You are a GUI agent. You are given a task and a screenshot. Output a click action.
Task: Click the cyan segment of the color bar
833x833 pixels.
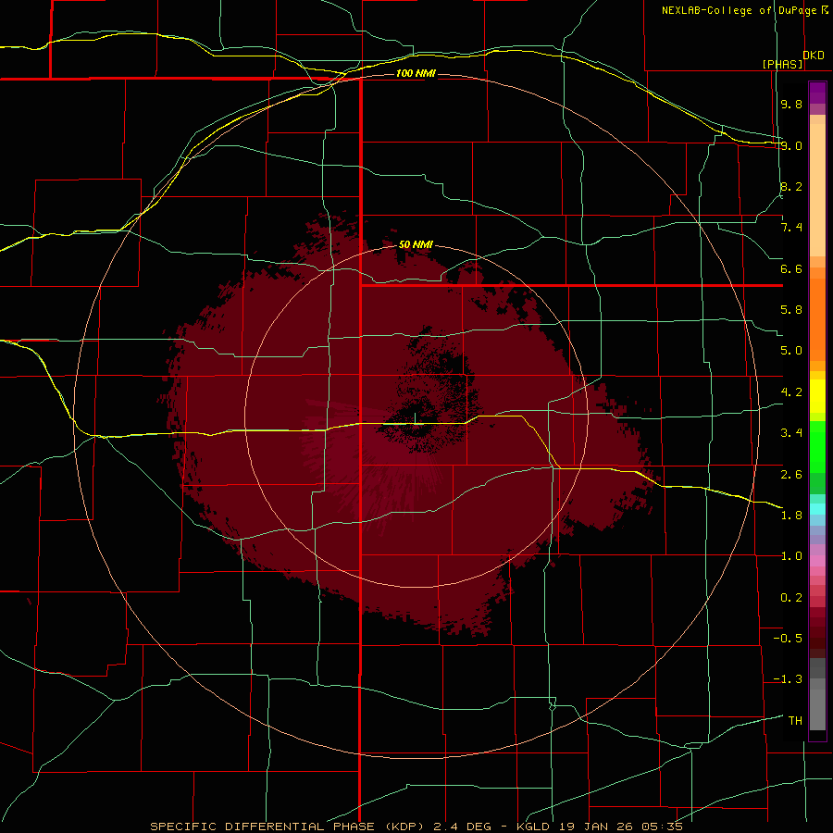817,509
